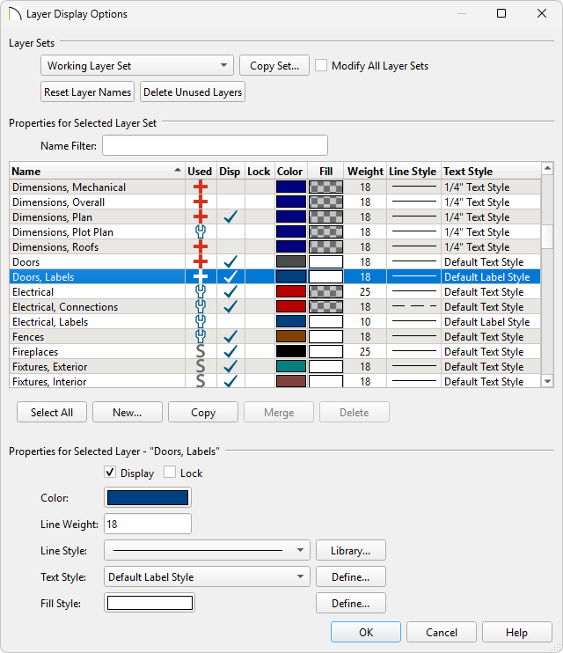This screenshot has width=563, height=653.
Task: Click the Copy Set... button
Action: pos(274,65)
